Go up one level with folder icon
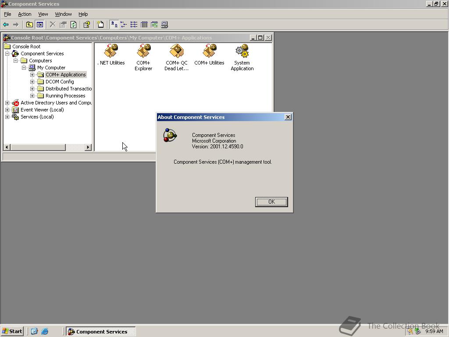Image resolution: width=449 pixels, height=337 pixels. (x=29, y=25)
